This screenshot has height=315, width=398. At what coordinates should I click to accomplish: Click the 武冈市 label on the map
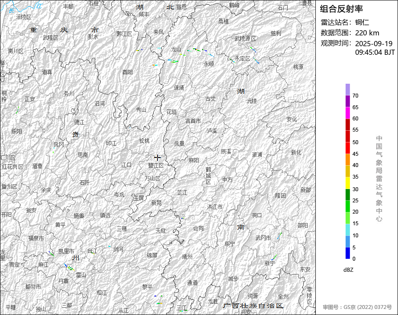coord(263,238)
